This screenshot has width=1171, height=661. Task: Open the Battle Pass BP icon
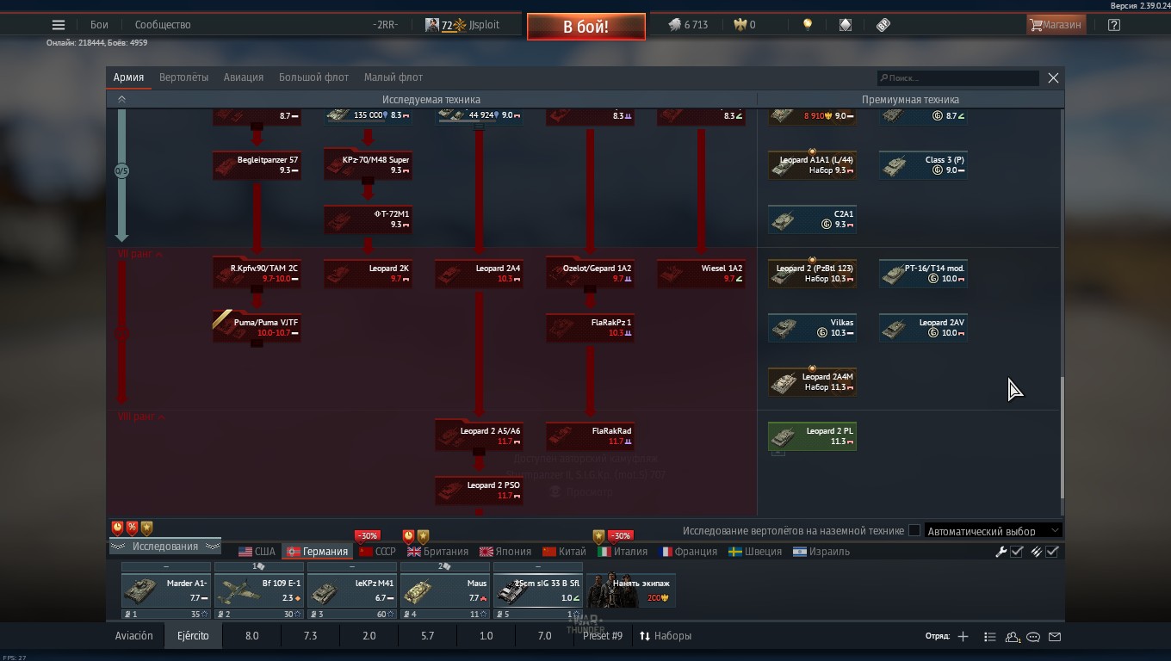pyautogui.click(x=883, y=25)
